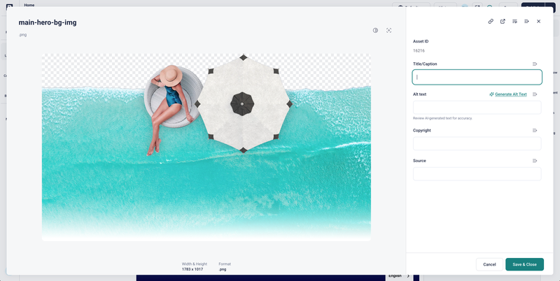Click the icon beside Title/Caption label
Image resolution: width=560 pixels, height=281 pixels.
tap(535, 64)
